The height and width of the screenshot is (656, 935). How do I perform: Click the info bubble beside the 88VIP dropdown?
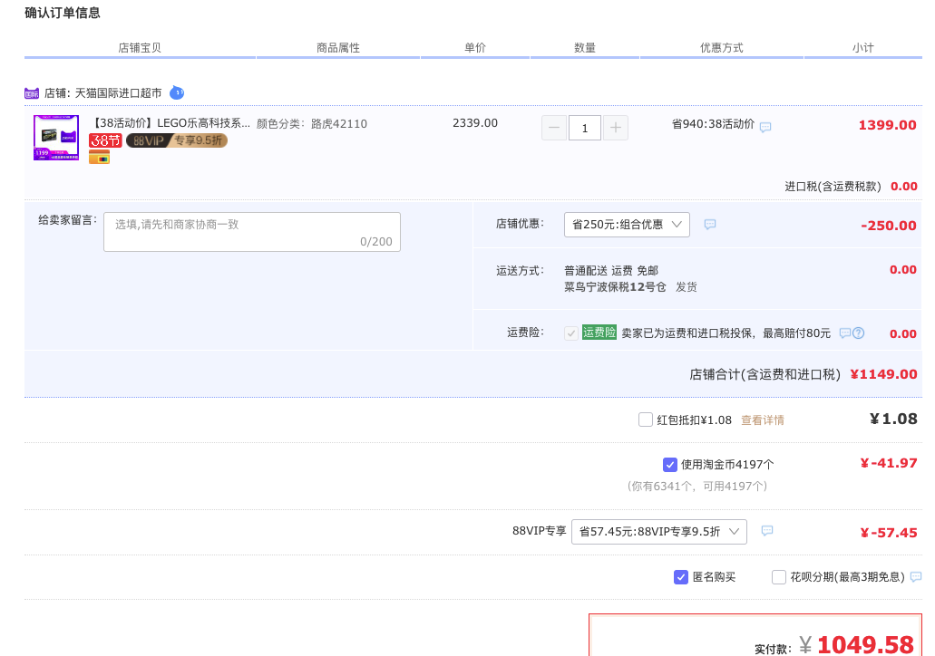pos(767,530)
